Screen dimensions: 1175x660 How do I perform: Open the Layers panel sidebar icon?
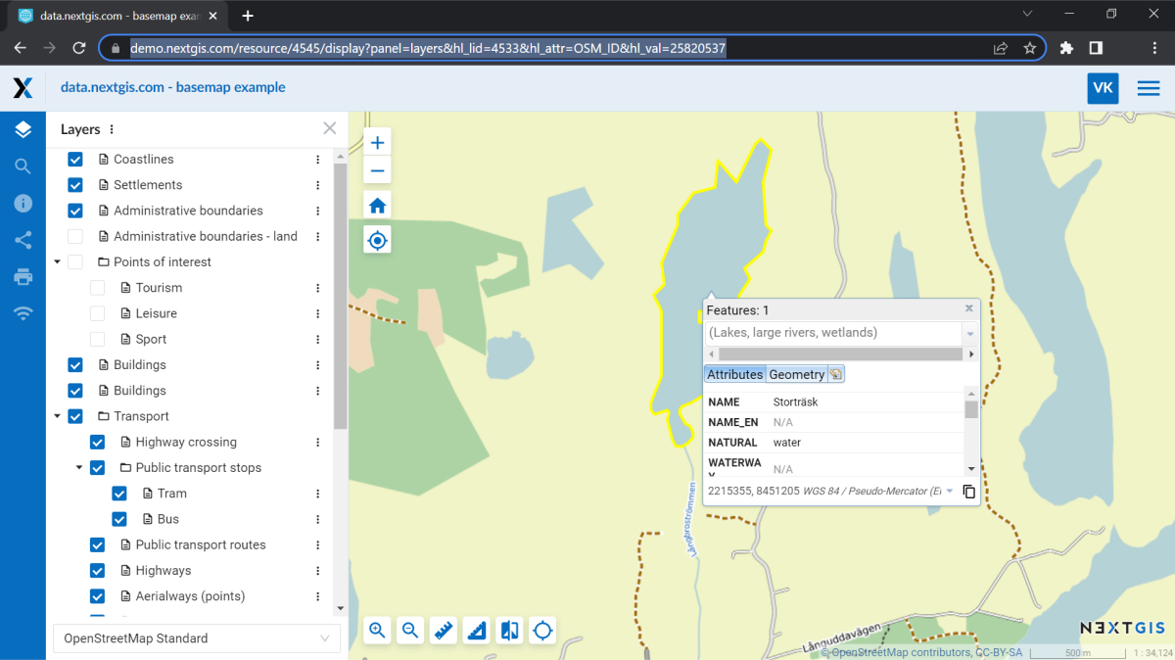pyautogui.click(x=23, y=128)
